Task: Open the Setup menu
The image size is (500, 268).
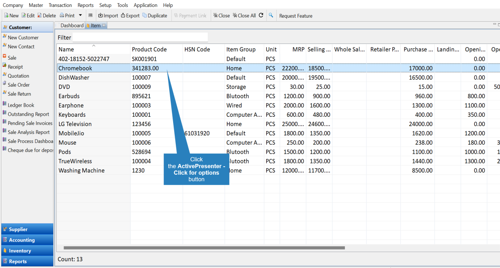Action: tap(105, 5)
